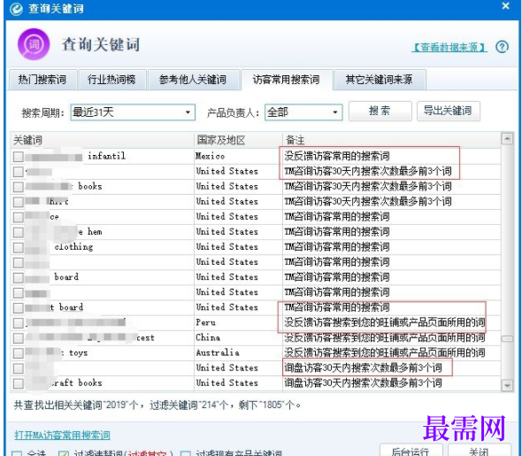Click the 导出关键词 button
This screenshot has height=456, width=522.
(448, 111)
